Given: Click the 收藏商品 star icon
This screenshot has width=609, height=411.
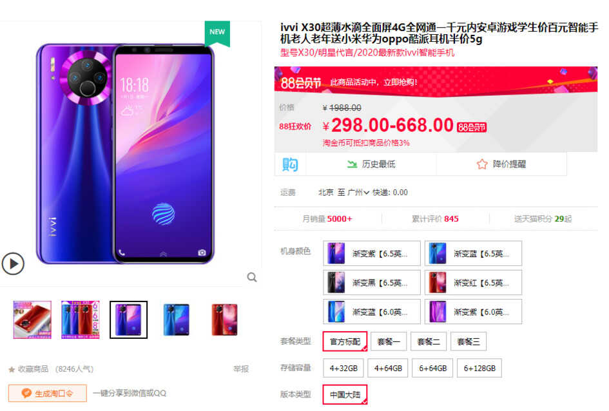Looking at the screenshot, I should [x=12, y=370].
